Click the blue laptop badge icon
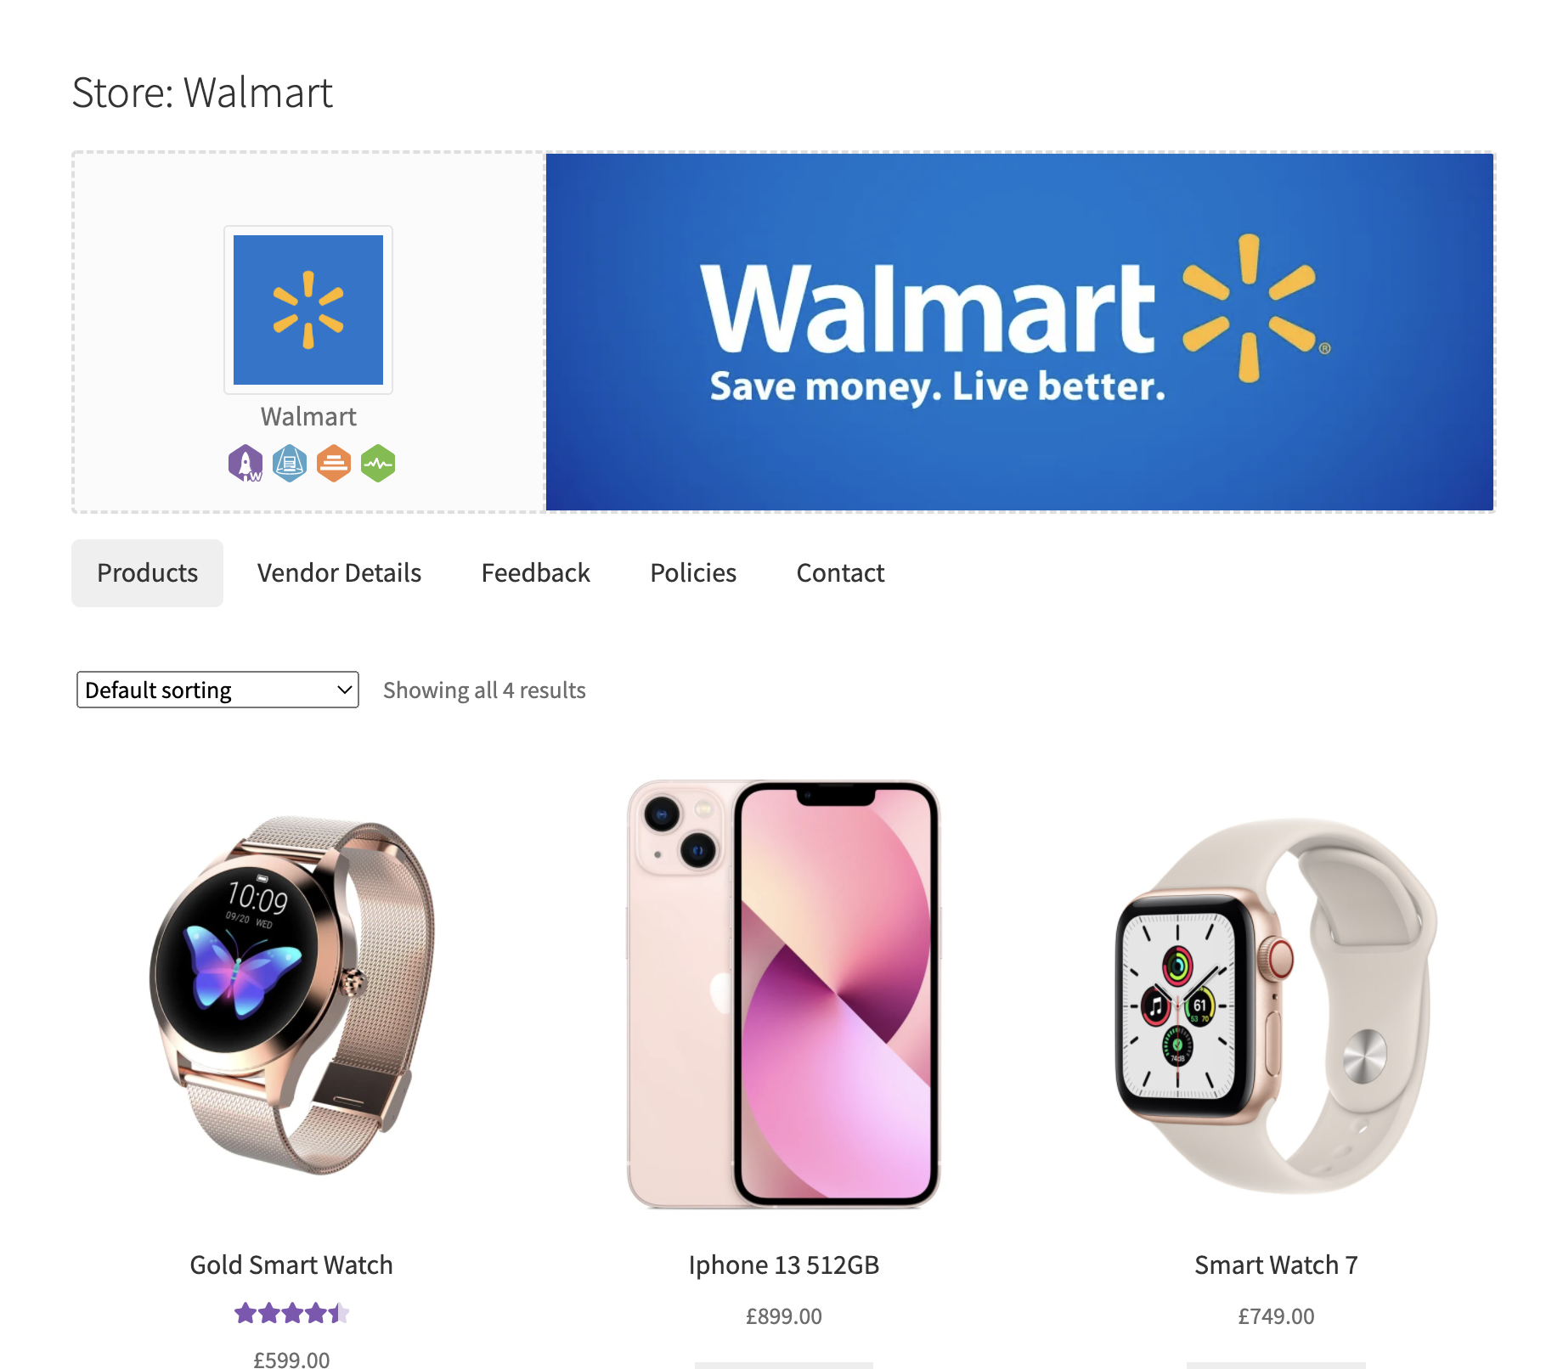Viewport: 1563px width, 1369px height. [290, 464]
